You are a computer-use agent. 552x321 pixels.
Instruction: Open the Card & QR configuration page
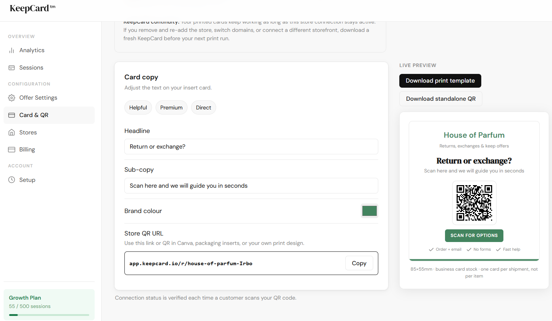(34, 115)
